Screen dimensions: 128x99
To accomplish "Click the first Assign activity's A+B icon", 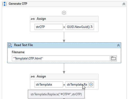I will point(33,19).
